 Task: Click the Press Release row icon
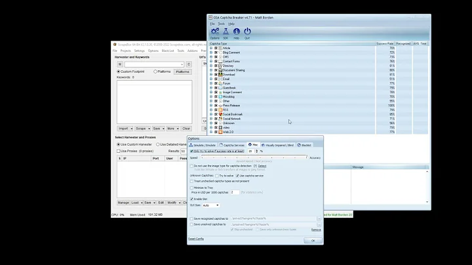220,106
